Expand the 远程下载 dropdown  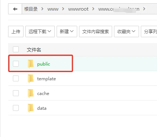coord(40,31)
